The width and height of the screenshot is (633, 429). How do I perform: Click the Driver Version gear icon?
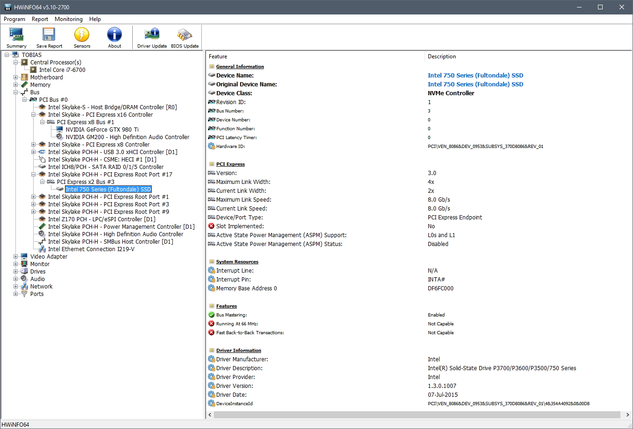pos(211,386)
